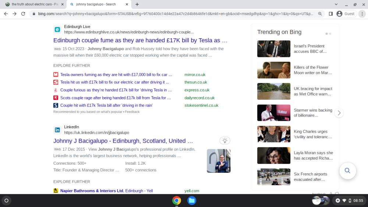Open 'King Charles urges civility' trending story
Screen dimensions: 368x207
click(295, 134)
